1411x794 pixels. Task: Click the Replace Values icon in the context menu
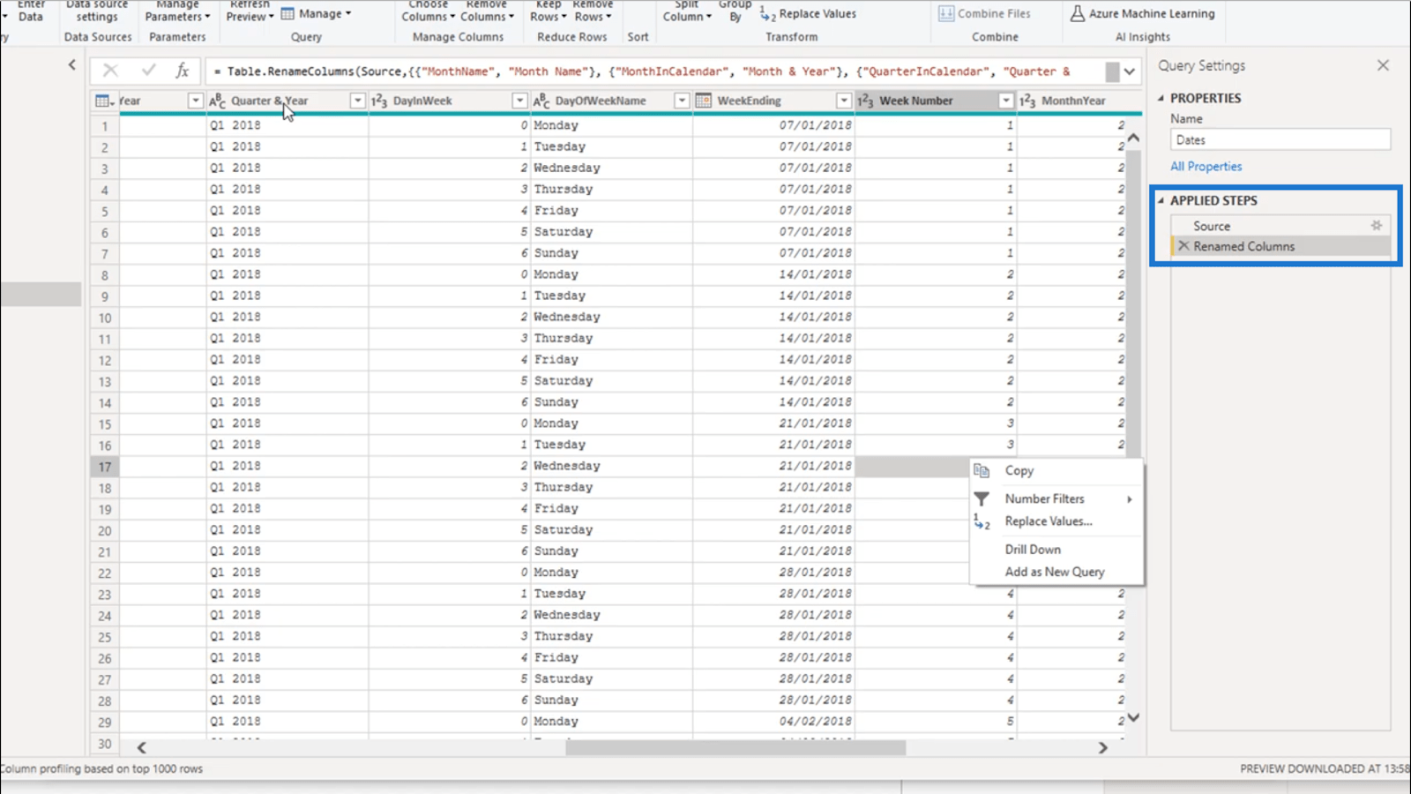pyautogui.click(x=982, y=521)
